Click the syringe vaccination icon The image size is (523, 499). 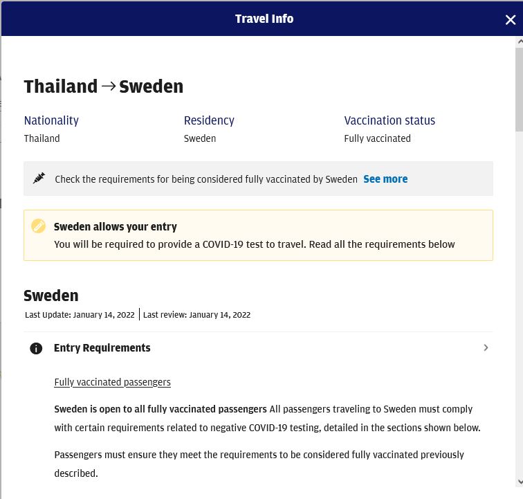(39, 179)
